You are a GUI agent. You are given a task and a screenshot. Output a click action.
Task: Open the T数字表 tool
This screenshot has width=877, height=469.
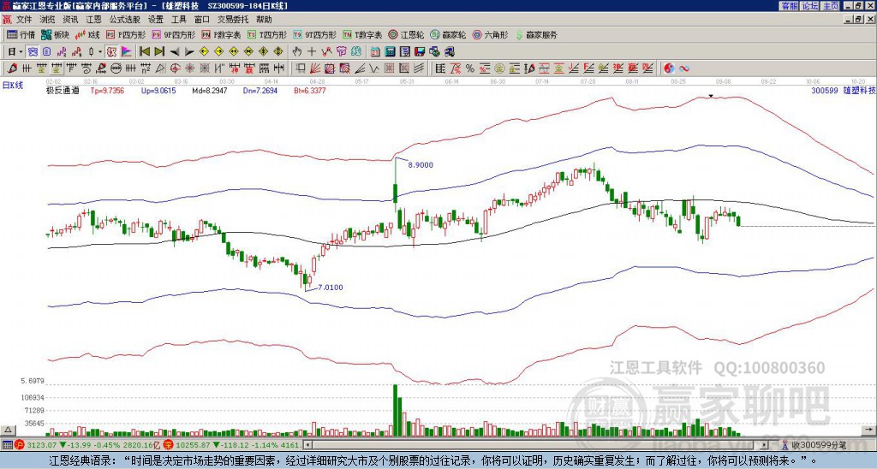point(362,34)
